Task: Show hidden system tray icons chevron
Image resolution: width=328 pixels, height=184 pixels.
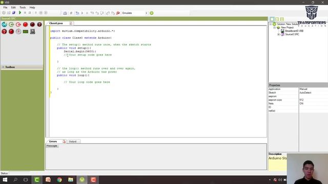Action: point(270,179)
